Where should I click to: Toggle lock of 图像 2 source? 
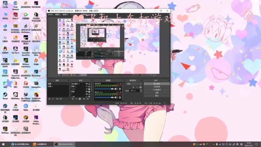click(89, 86)
